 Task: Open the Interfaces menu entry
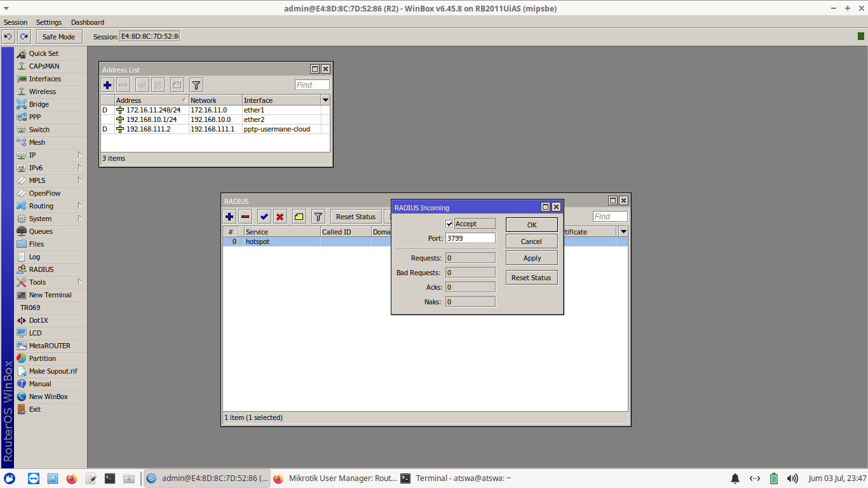(51, 79)
